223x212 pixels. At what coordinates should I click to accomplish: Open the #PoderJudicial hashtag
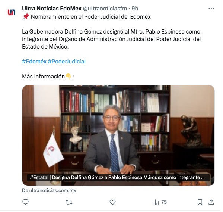(x=67, y=62)
